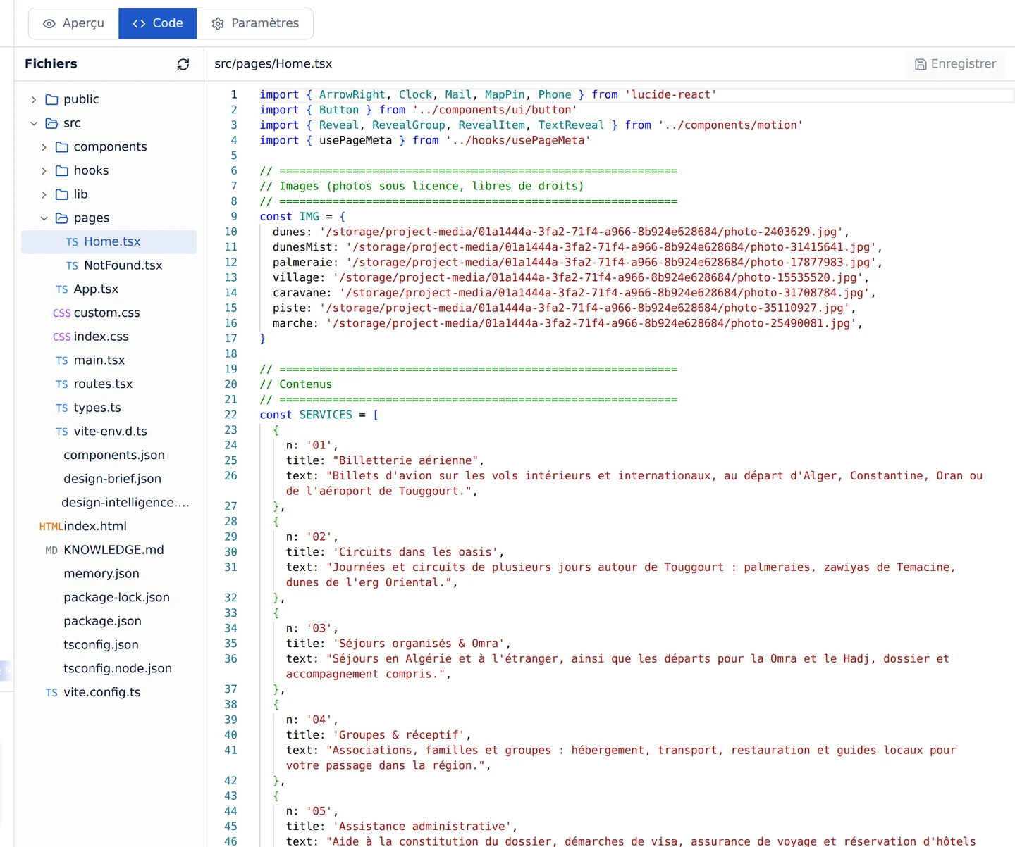Viewport: 1015px width, 847px height.
Task: Open components.json file
Action: pyautogui.click(x=109, y=455)
